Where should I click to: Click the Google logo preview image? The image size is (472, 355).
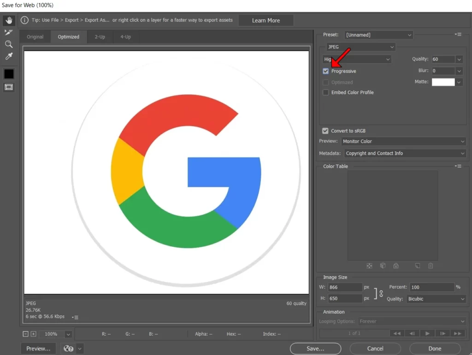point(166,173)
